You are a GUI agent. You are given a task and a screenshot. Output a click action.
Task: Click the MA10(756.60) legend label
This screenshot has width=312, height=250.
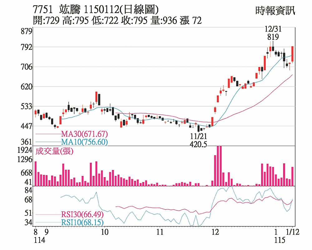[x=84, y=142]
